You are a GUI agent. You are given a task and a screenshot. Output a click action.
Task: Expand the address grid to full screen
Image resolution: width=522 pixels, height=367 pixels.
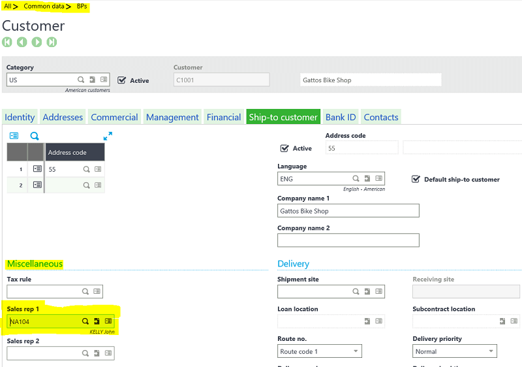108,136
